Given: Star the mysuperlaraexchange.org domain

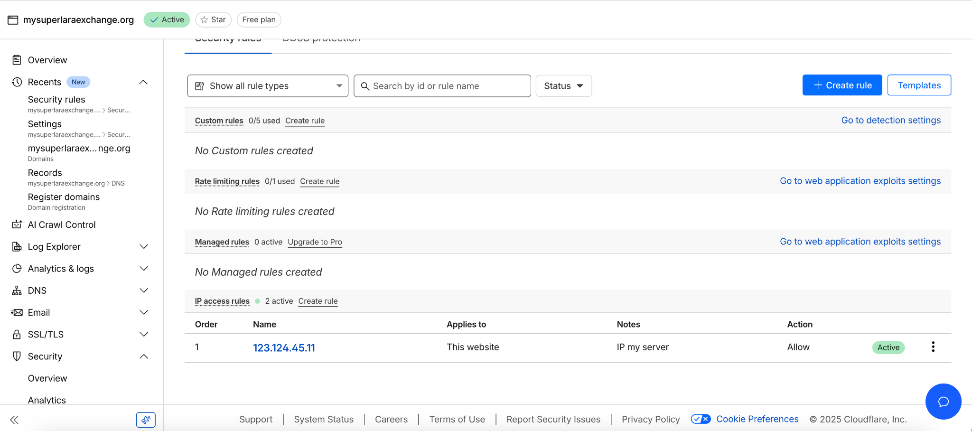Looking at the screenshot, I should 213,19.
